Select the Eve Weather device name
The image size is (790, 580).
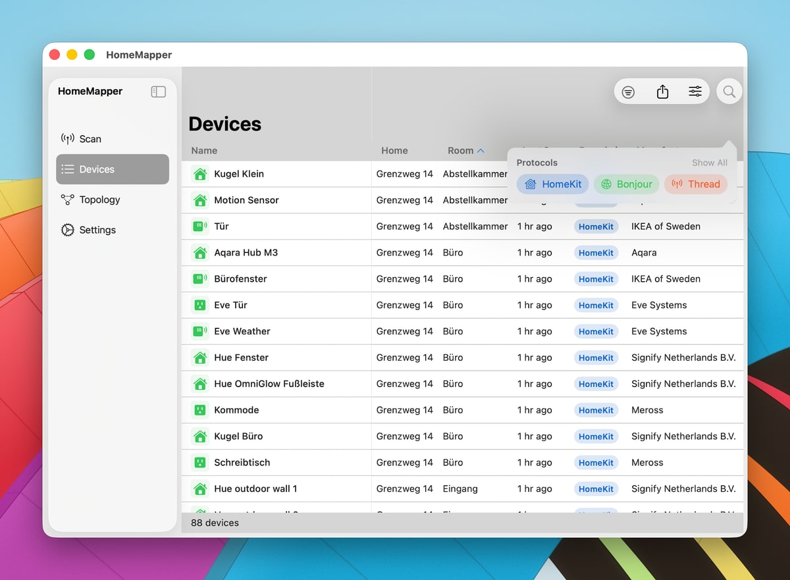point(242,331)
